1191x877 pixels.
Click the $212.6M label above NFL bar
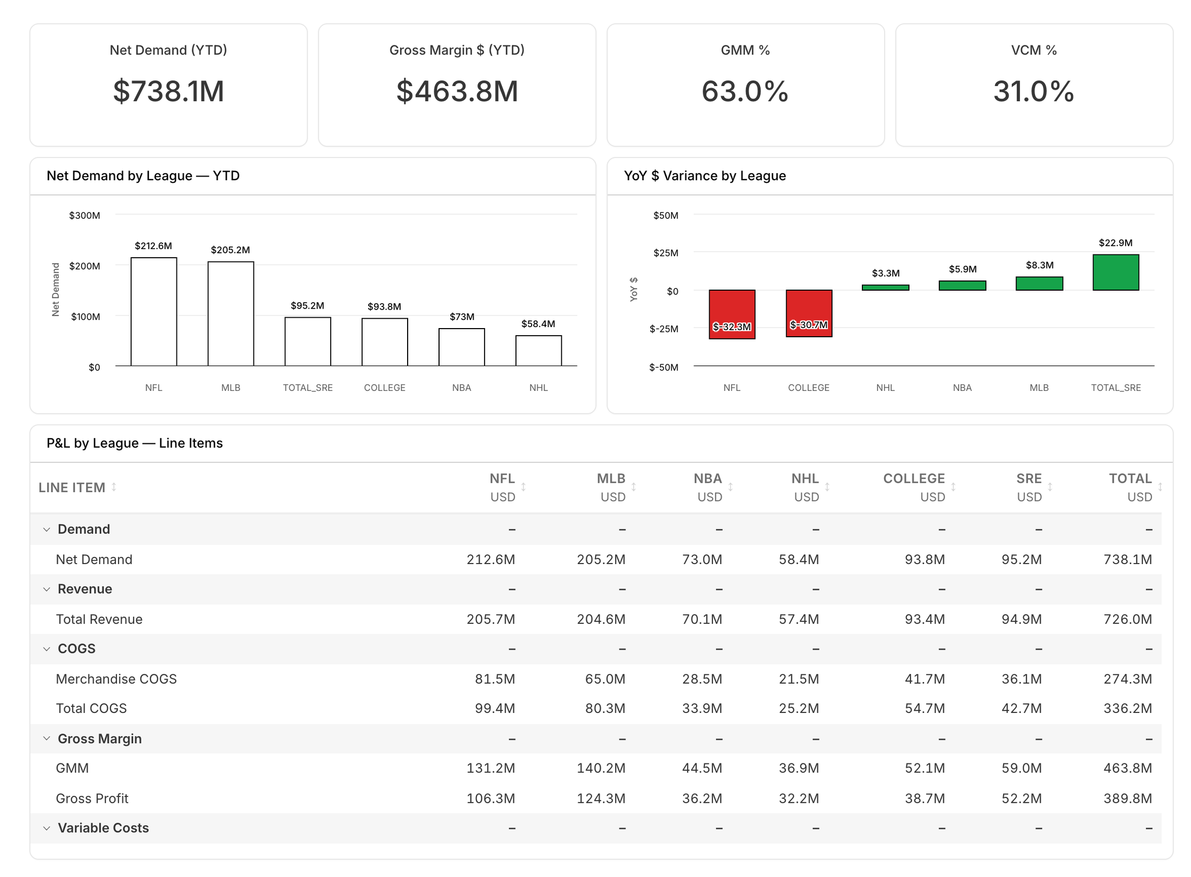click(153, 246)
